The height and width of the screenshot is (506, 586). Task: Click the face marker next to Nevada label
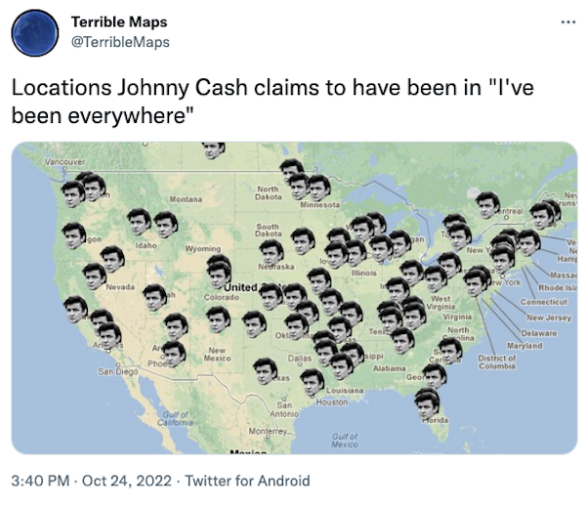(x=95, y=274)
